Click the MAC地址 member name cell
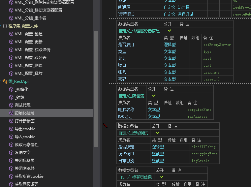This screenshot has height=187, width=251. (x=131, y=116)
